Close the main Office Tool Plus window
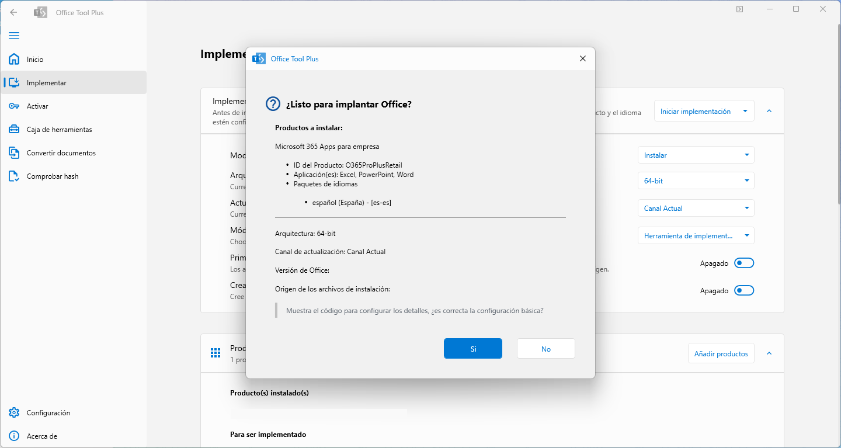The width and height of the screenshot is (841, 448). pos(824,9)
